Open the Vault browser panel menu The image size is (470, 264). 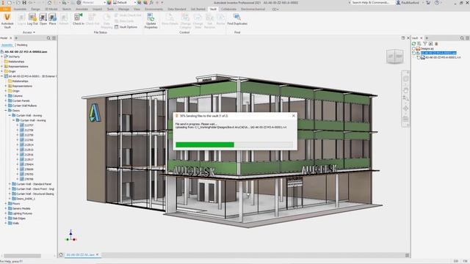[467, 38]
